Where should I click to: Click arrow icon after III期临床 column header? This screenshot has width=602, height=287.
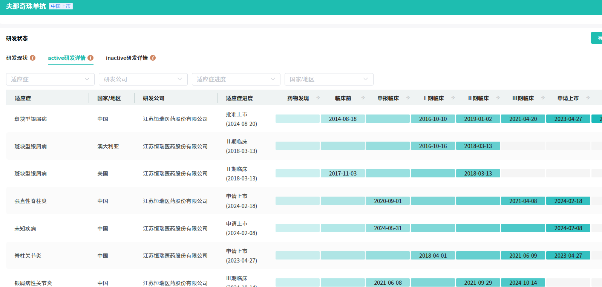click(543, 98)
